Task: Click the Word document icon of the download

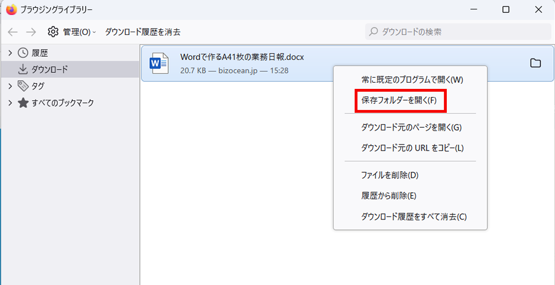Action: click(159, 63)
